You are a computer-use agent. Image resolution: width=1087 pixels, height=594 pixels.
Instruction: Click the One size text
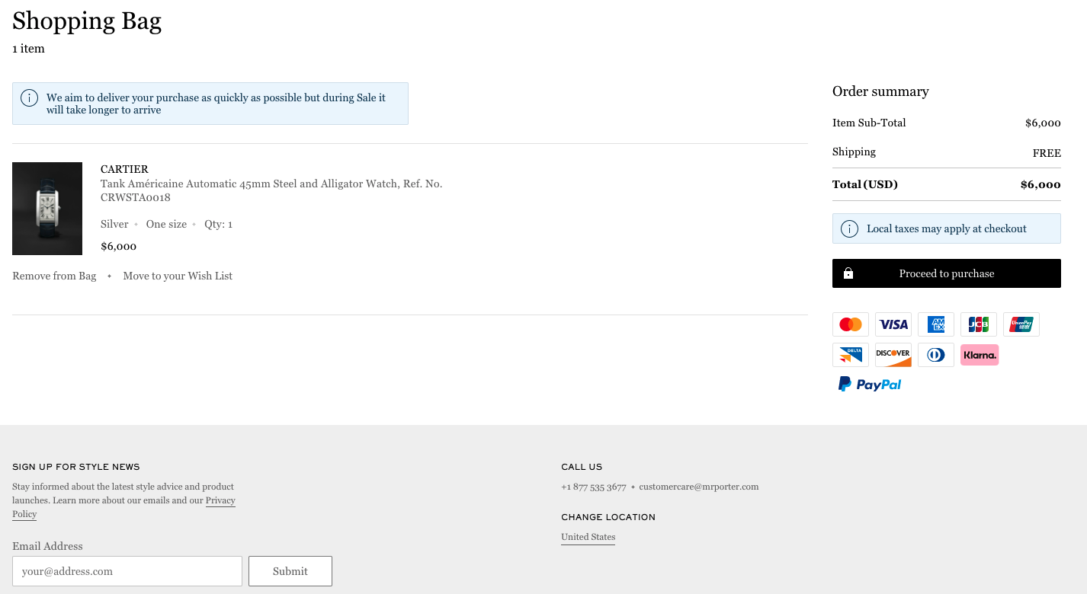pos(166,224)
